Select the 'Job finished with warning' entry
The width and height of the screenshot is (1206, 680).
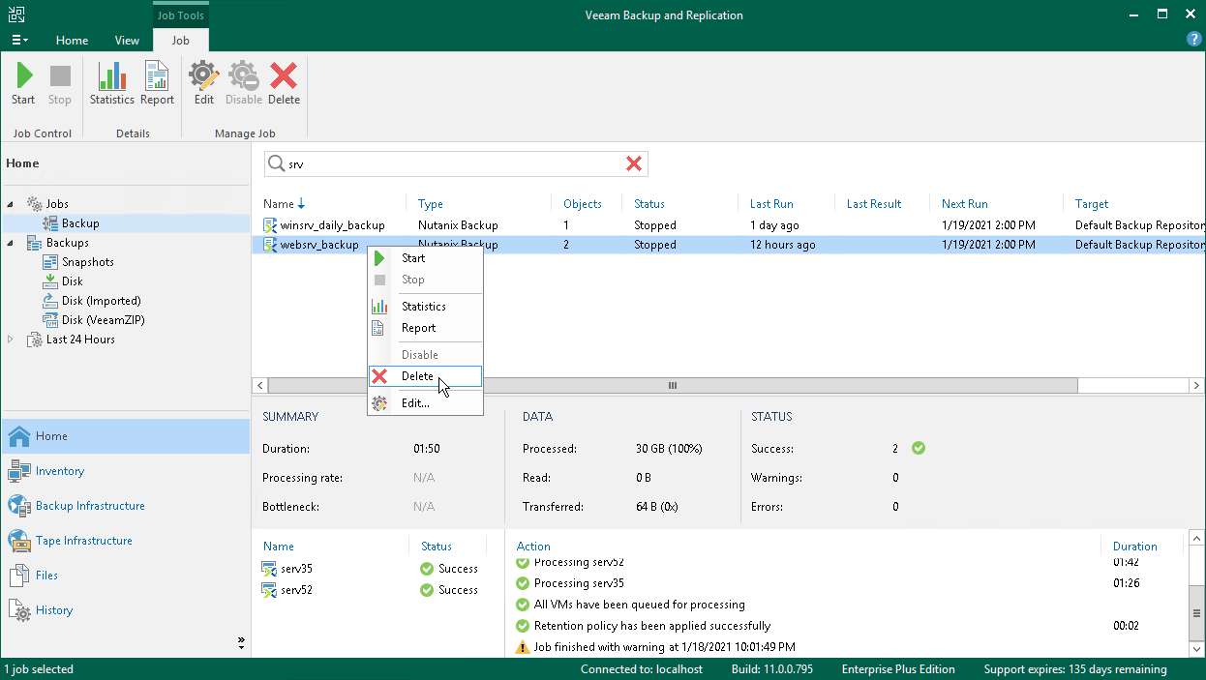pos(665,647)
